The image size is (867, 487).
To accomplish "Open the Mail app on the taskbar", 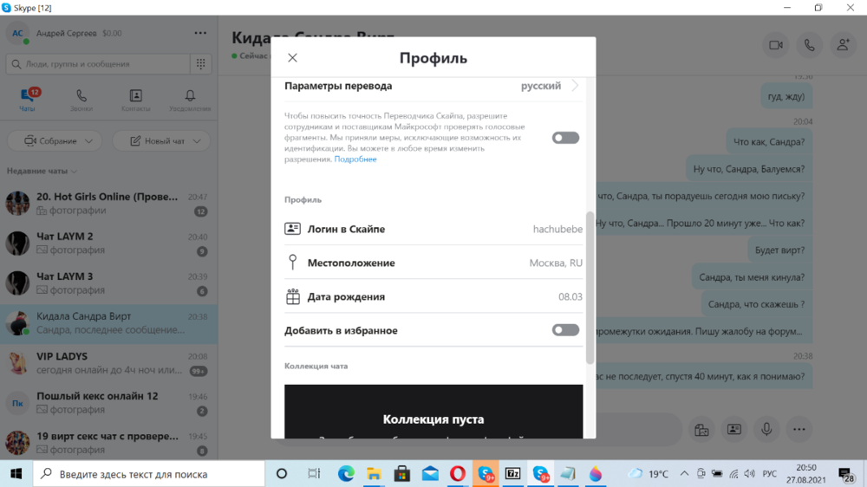I will (x=430, y=474).
